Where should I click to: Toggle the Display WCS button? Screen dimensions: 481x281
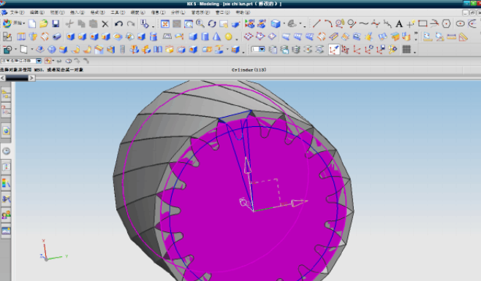click(334, 50)
